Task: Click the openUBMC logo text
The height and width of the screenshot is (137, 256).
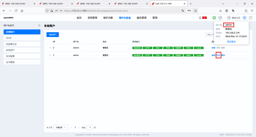Action: 9,18
